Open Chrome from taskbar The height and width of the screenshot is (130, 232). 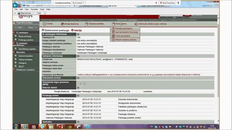[x=70, y=127]
